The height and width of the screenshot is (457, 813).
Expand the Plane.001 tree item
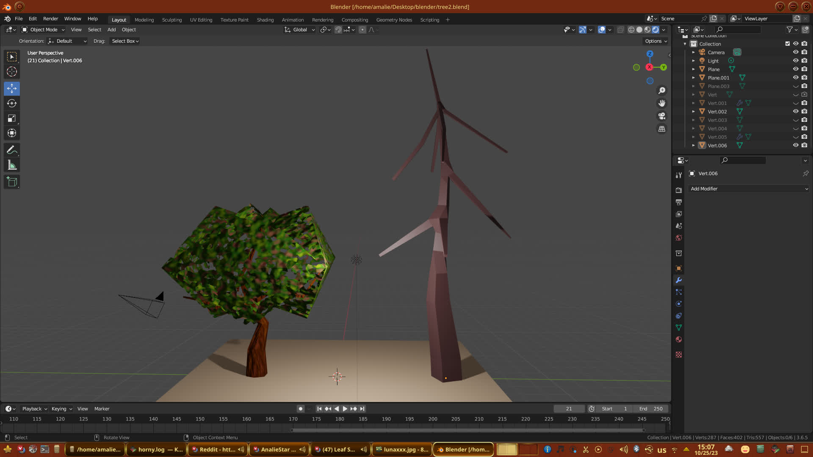click(694, 78)
